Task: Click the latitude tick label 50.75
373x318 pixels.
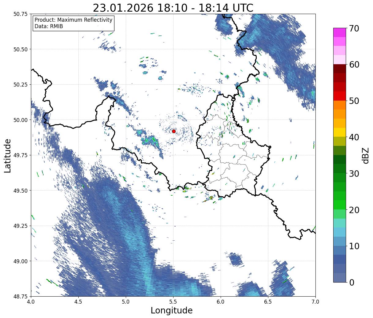Action: coord(20,14)
